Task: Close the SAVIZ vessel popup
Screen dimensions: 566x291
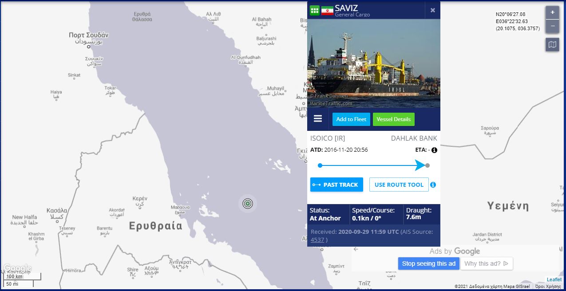Action: 432,10
